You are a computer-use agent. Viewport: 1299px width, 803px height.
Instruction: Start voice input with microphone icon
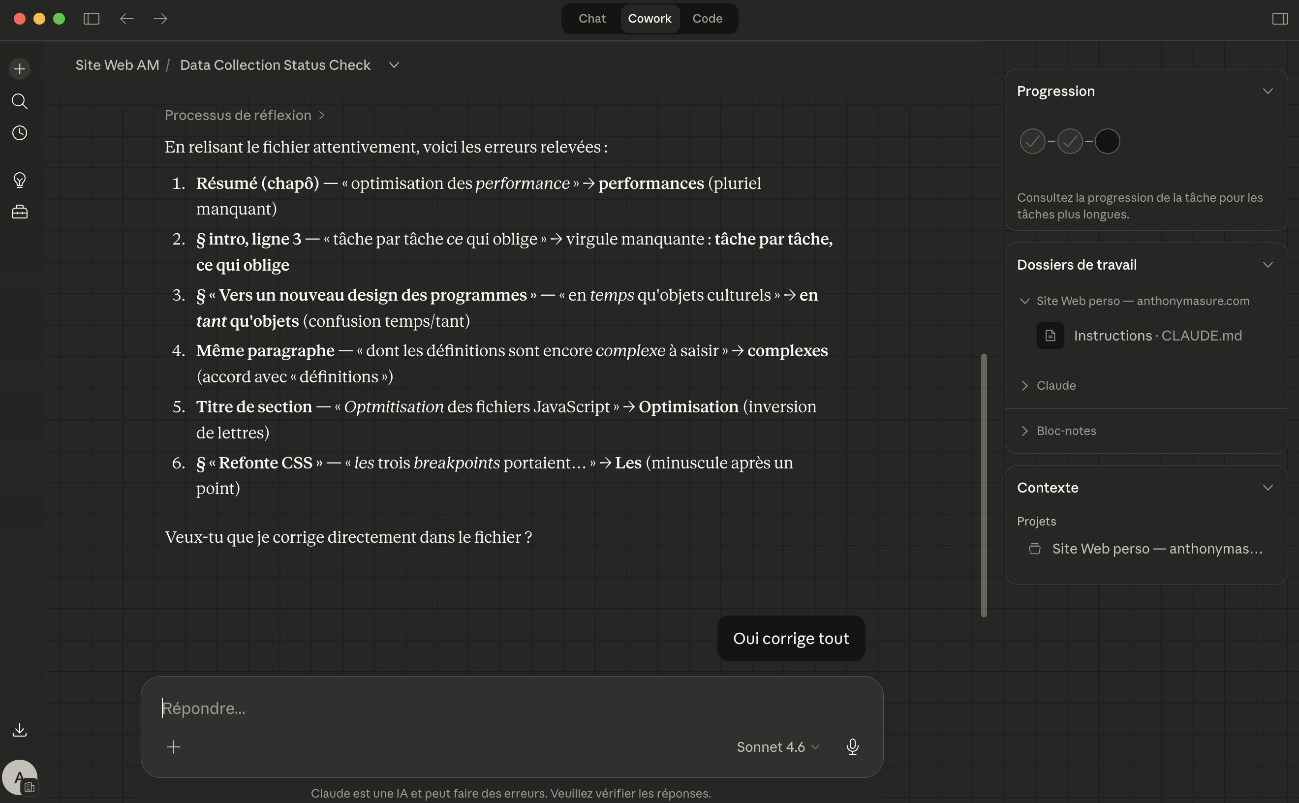click(852, 746)
